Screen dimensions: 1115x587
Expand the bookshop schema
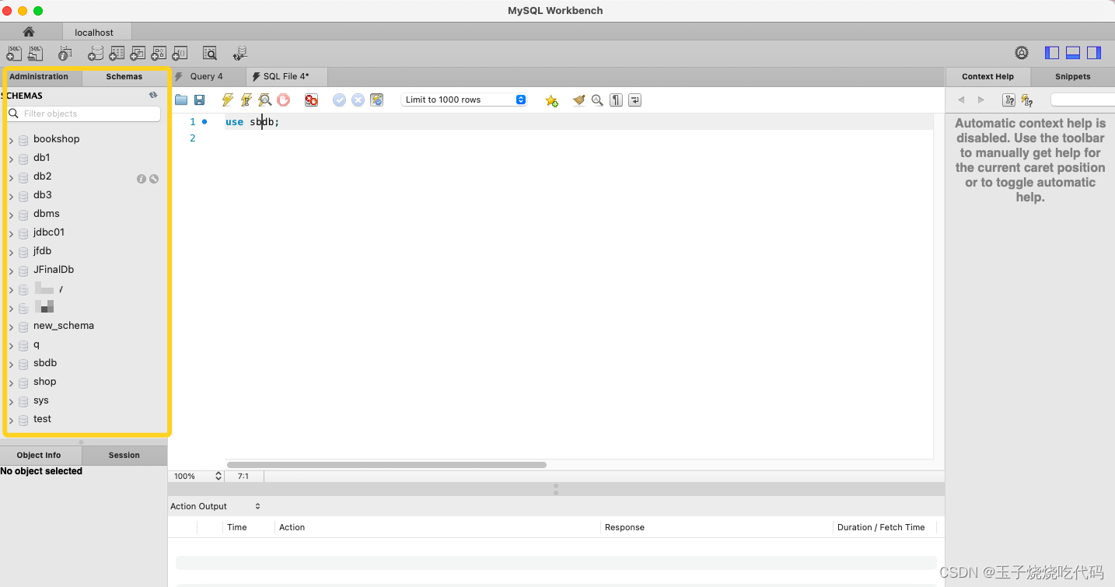tap(12, 140)
